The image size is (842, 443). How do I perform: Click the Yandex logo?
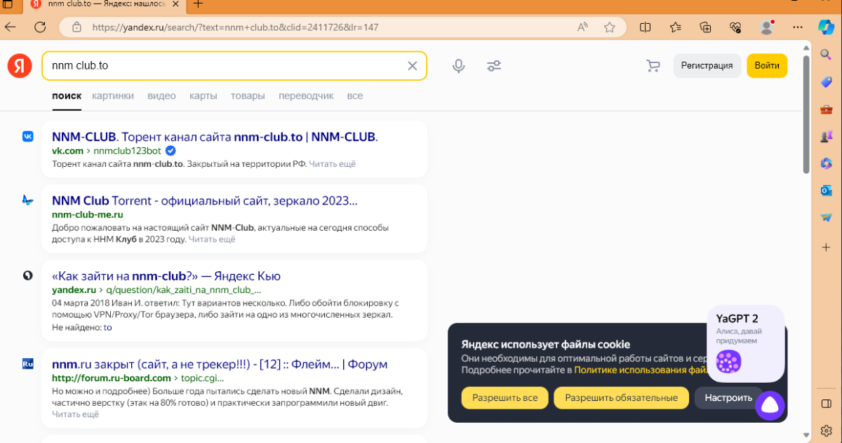[x=20, y=66]
